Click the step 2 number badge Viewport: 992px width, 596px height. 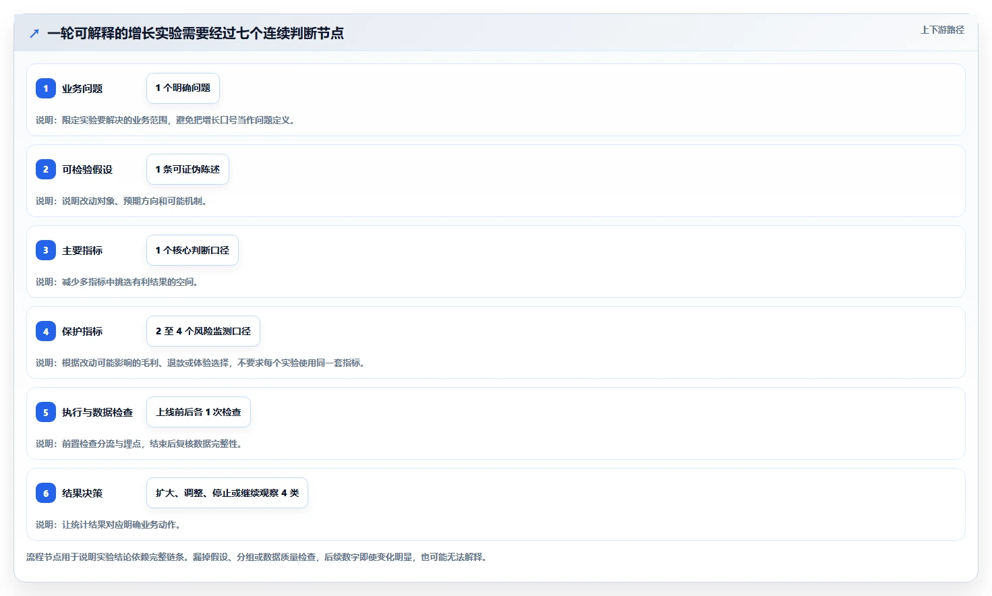[x=46, y=169]
